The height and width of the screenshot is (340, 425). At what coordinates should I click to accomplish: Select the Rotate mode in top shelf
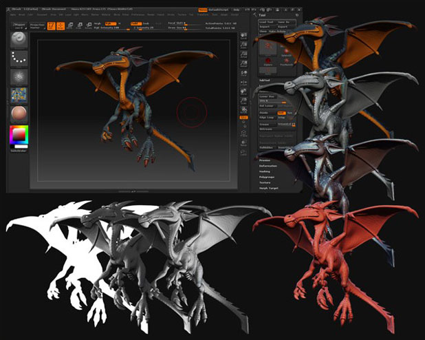click(x=88, y=25)
